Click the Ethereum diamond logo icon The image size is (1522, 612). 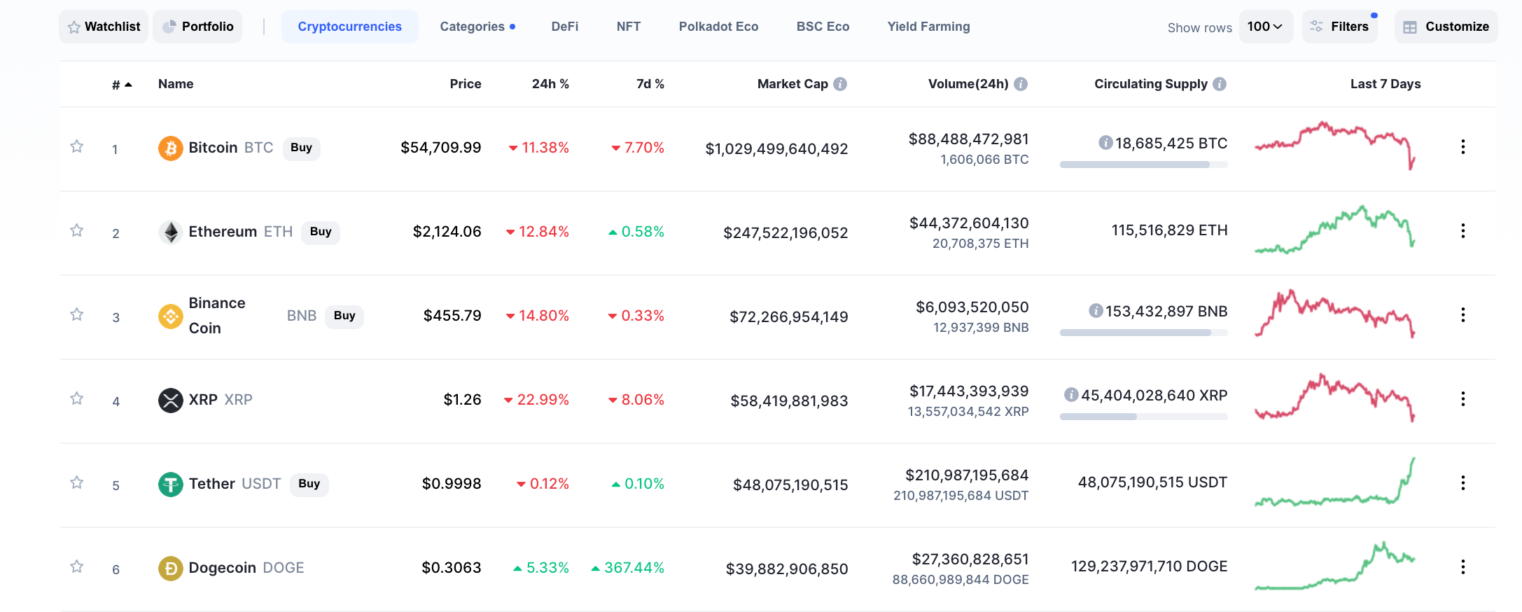pyautogui.click(x=170, y=232)
